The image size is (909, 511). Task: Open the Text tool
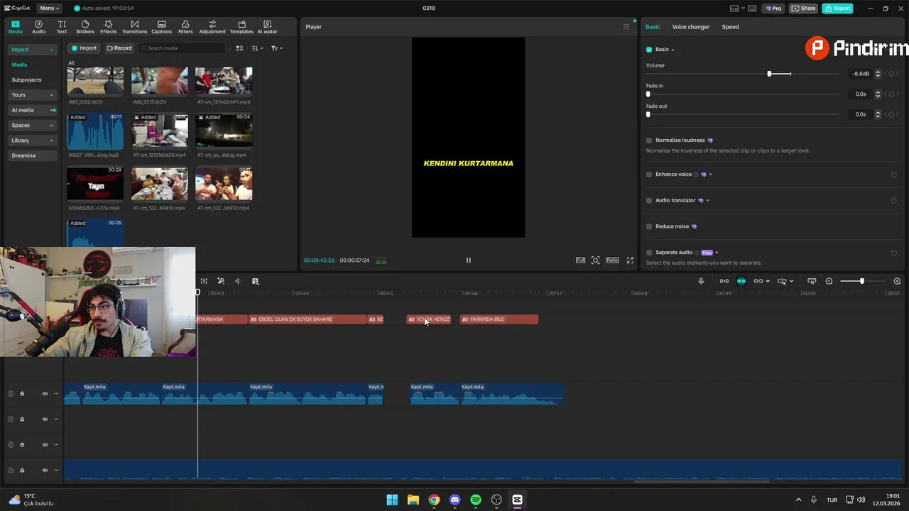62,27
